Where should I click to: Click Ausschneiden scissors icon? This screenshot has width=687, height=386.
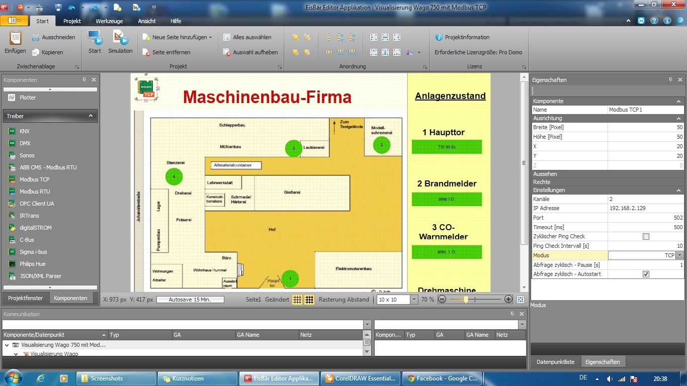click(x=36, y=37)
